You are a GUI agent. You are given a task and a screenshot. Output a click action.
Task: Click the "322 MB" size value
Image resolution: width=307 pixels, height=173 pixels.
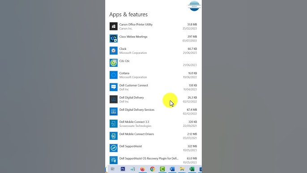pyautogui.click(x=192, y=146)
